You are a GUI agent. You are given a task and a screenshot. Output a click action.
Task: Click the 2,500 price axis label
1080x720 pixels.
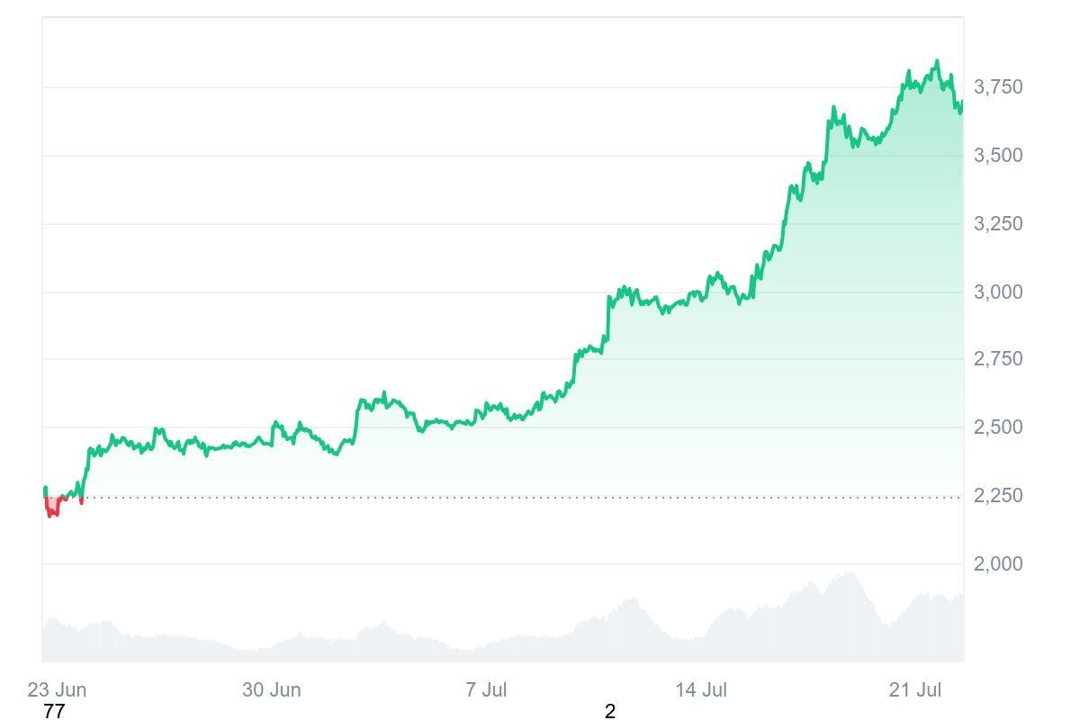[x=998, y=427]
